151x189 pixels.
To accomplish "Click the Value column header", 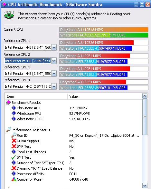I will click(105, 96).
